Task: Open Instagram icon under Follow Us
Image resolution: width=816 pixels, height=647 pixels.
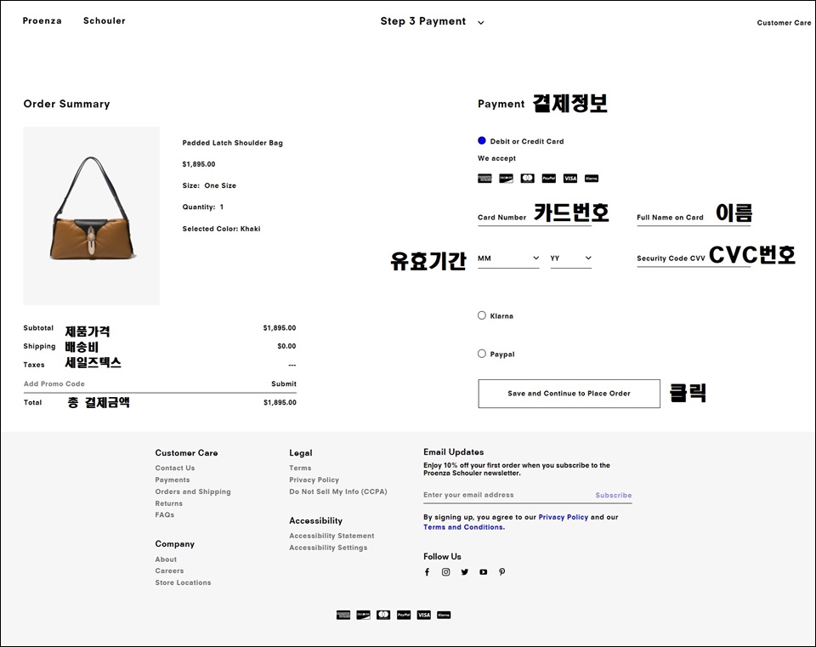Action: 446,572
